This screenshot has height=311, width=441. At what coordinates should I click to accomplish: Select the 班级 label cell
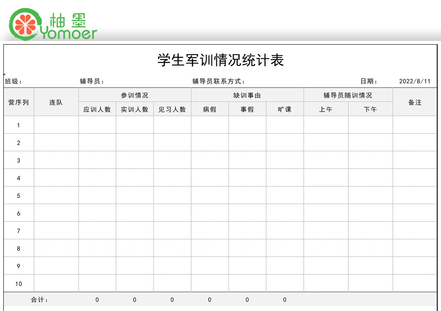click(x=13, y=81)
